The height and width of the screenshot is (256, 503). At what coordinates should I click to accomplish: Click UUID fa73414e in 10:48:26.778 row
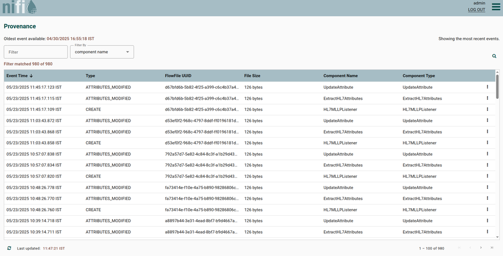(202, 187)
